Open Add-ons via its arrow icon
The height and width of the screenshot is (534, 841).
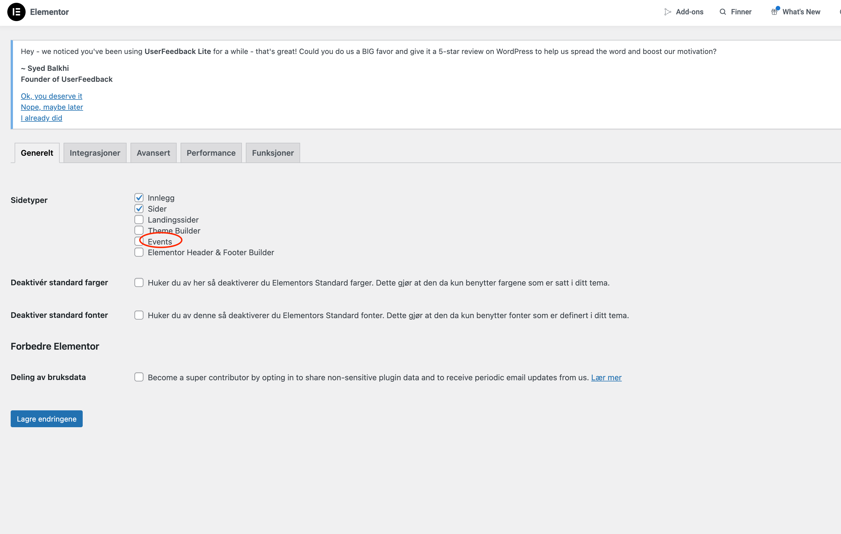[x=667, y=12]
